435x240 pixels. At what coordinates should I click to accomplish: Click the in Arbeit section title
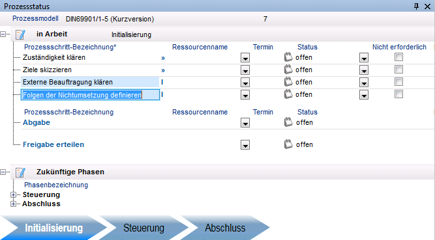(52, 34)
